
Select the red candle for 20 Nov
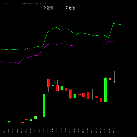click(x=70, y=94)
